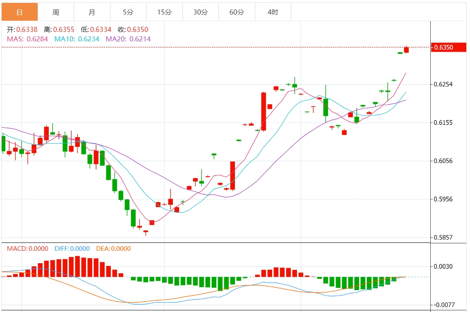Click the DEA:0.0000 indicator label
The width and height of the screenshot is (470, 312).
(114, 248)
